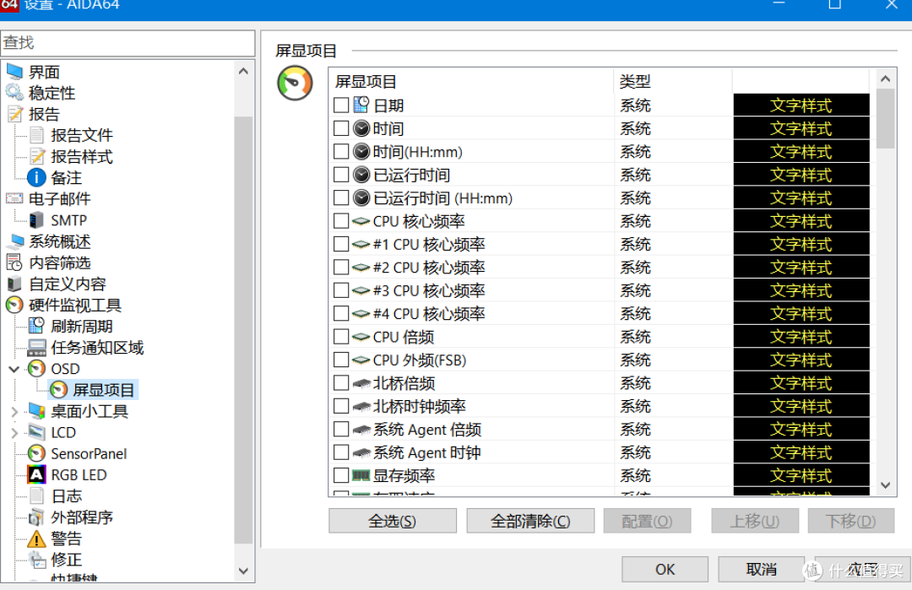912x590 pixels.
Task: Click the server icon beside SMTP
Action: (36, 220)
